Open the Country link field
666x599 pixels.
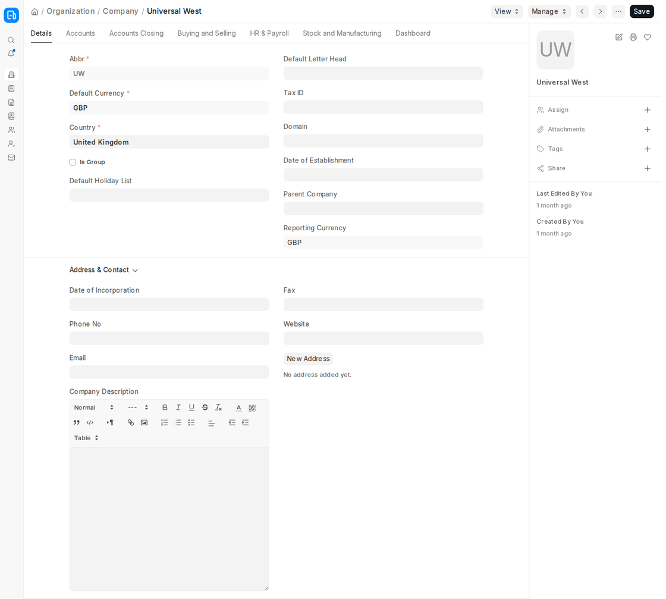pyautogui.click(x=169, y=142)
